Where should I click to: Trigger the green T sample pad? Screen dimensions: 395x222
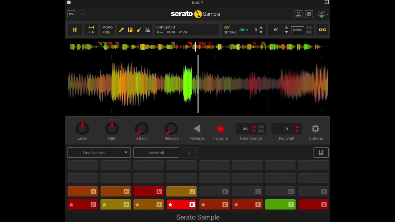(280, 205)
